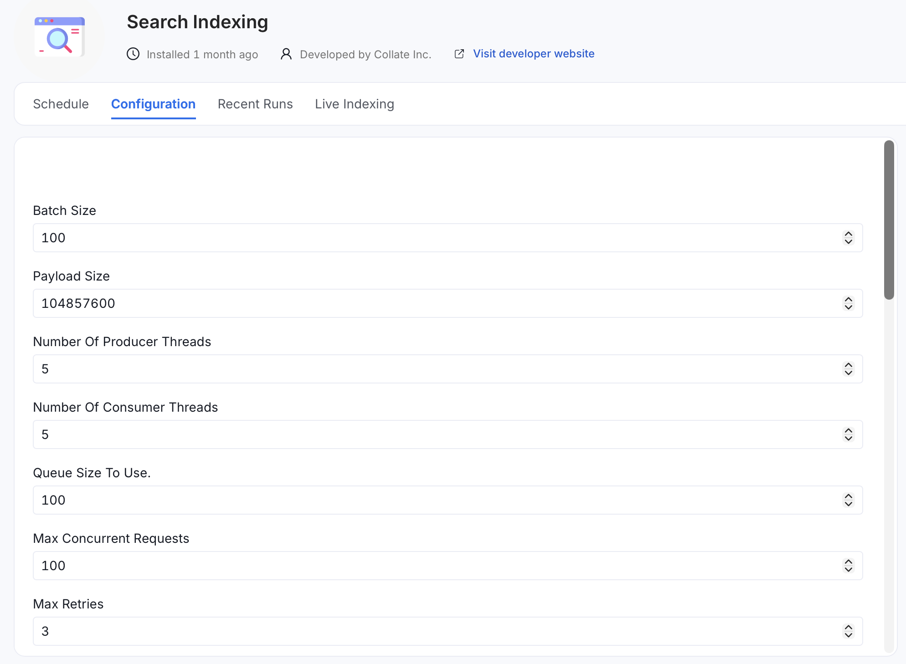Image resolution: width=906 pixels, height=664 pixels.
Task: Click the Max Concurrent Requests field
Action: click(x=448, y=566)
